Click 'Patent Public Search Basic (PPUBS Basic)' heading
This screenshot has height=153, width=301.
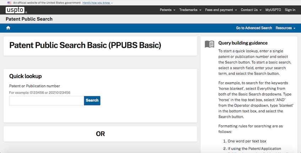(85, 45)
